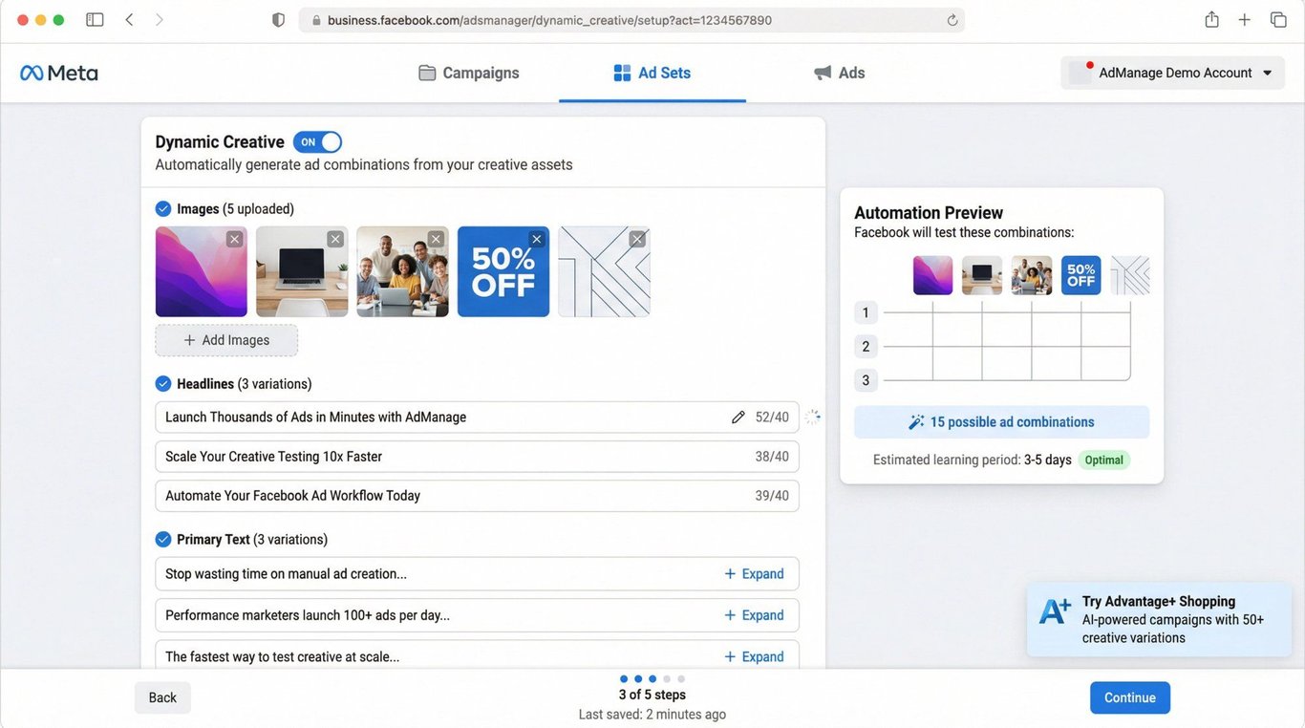Select the laptop desk image thumbnail
1305x728 pixels.
(x=302, y=271)
